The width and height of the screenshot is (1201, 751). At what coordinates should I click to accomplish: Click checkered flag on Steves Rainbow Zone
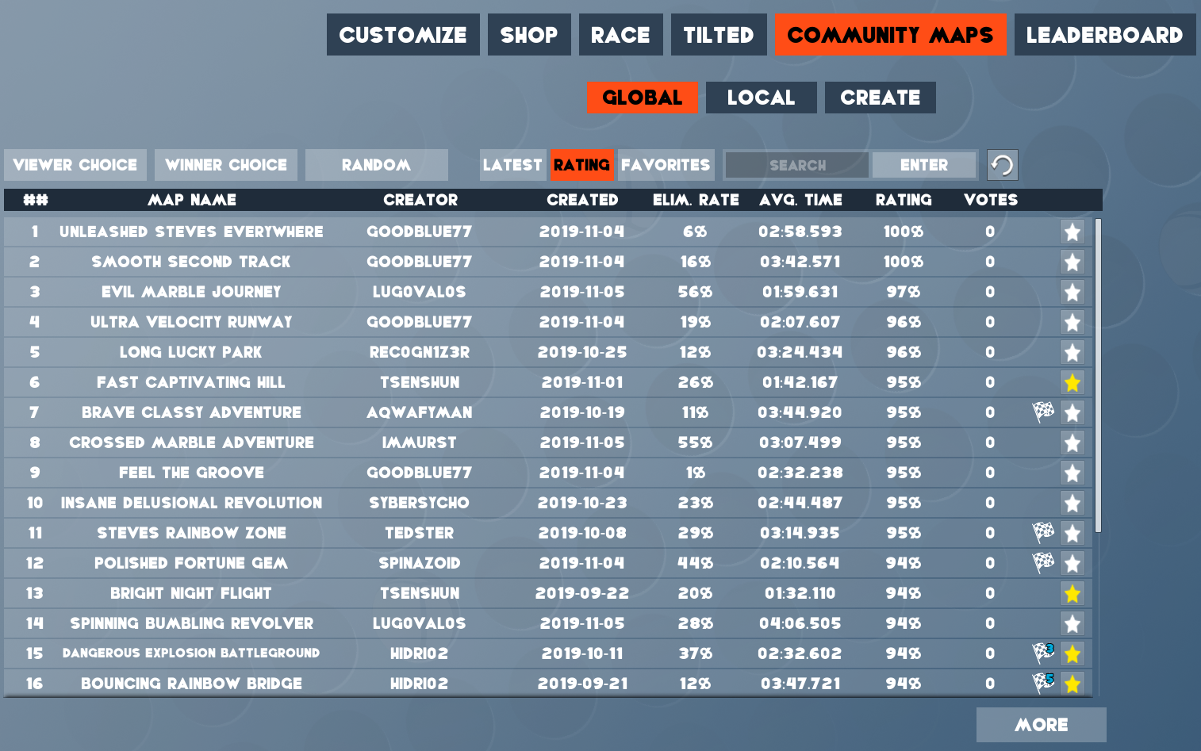click(x=1042, y=532)
